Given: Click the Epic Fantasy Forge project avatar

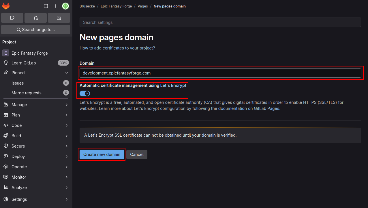Looking at the screenshot, I should (5, 53).
